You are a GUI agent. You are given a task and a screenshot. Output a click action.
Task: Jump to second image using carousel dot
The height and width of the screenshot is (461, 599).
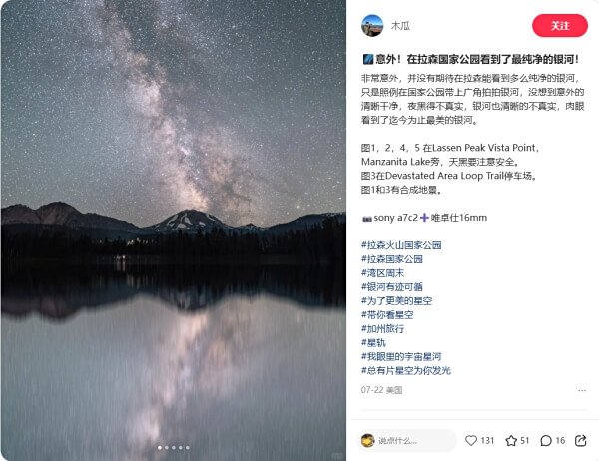pos(167,448)
